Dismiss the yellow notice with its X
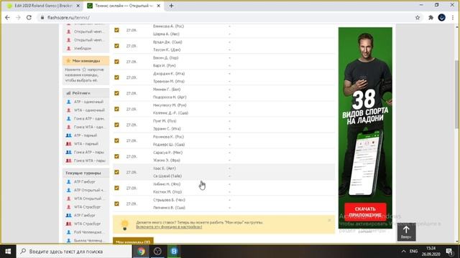This screenshot has height=258, width=460. tap(329, 220)
